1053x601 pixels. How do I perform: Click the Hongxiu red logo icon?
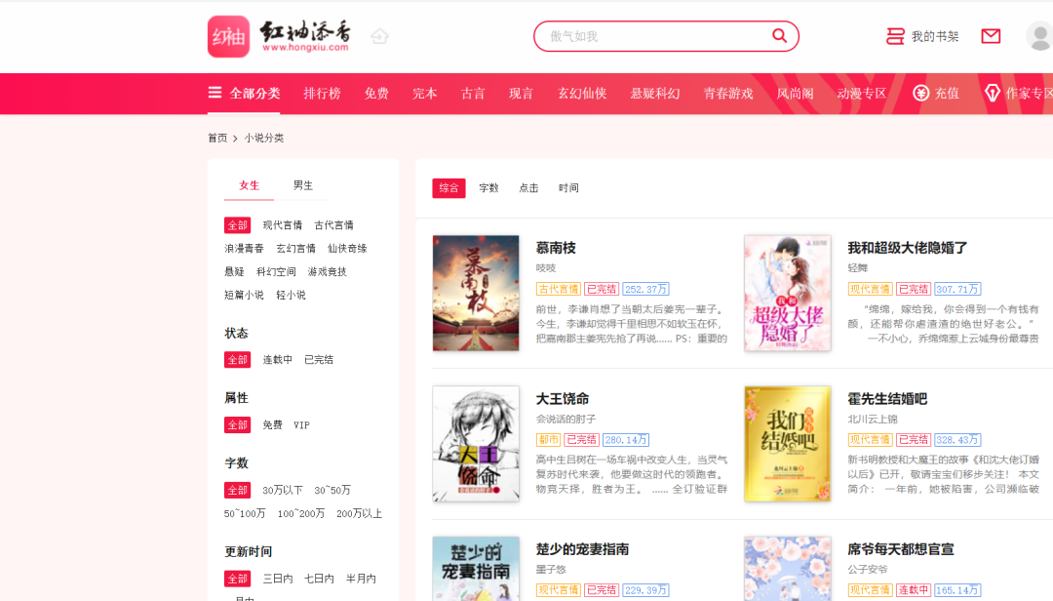coord(228,36)
